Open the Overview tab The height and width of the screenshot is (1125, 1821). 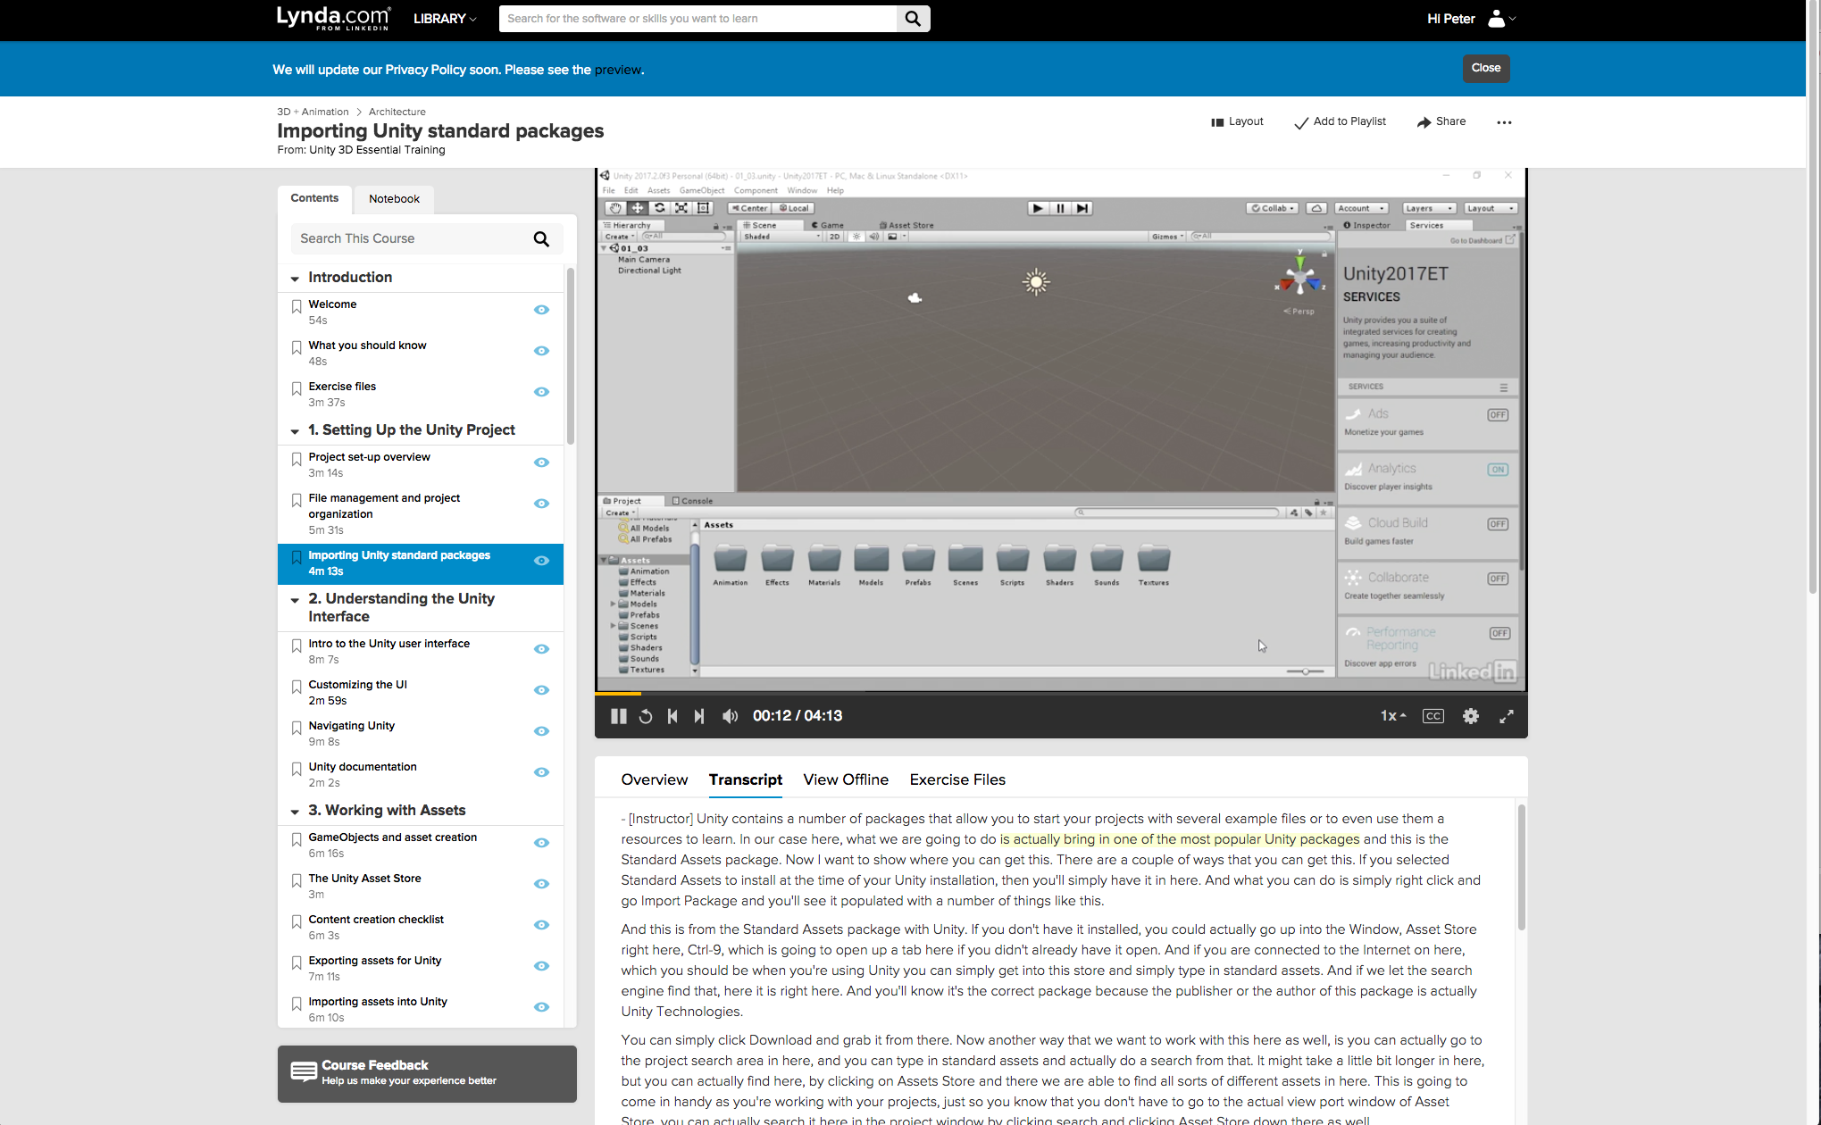click(x=655, y=779)
